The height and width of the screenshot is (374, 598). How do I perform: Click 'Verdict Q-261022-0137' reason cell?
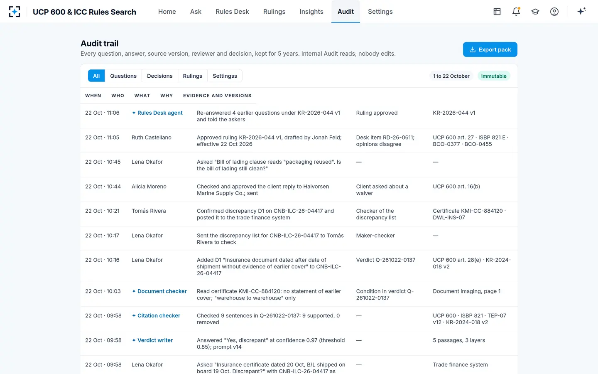point(385,260)
